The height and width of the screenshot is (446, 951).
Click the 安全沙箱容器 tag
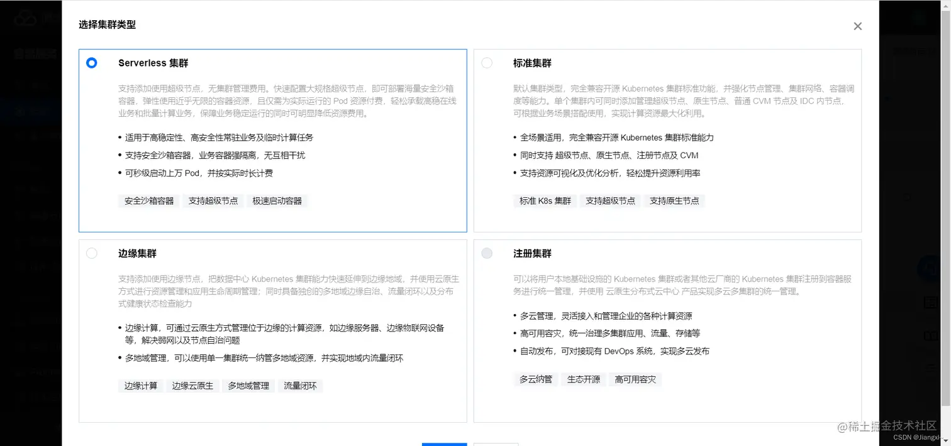point(149,201)
